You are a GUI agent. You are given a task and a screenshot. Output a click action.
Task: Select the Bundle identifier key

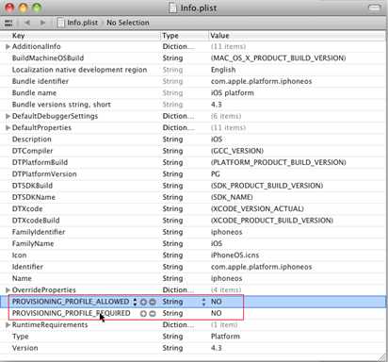point(40,81)
